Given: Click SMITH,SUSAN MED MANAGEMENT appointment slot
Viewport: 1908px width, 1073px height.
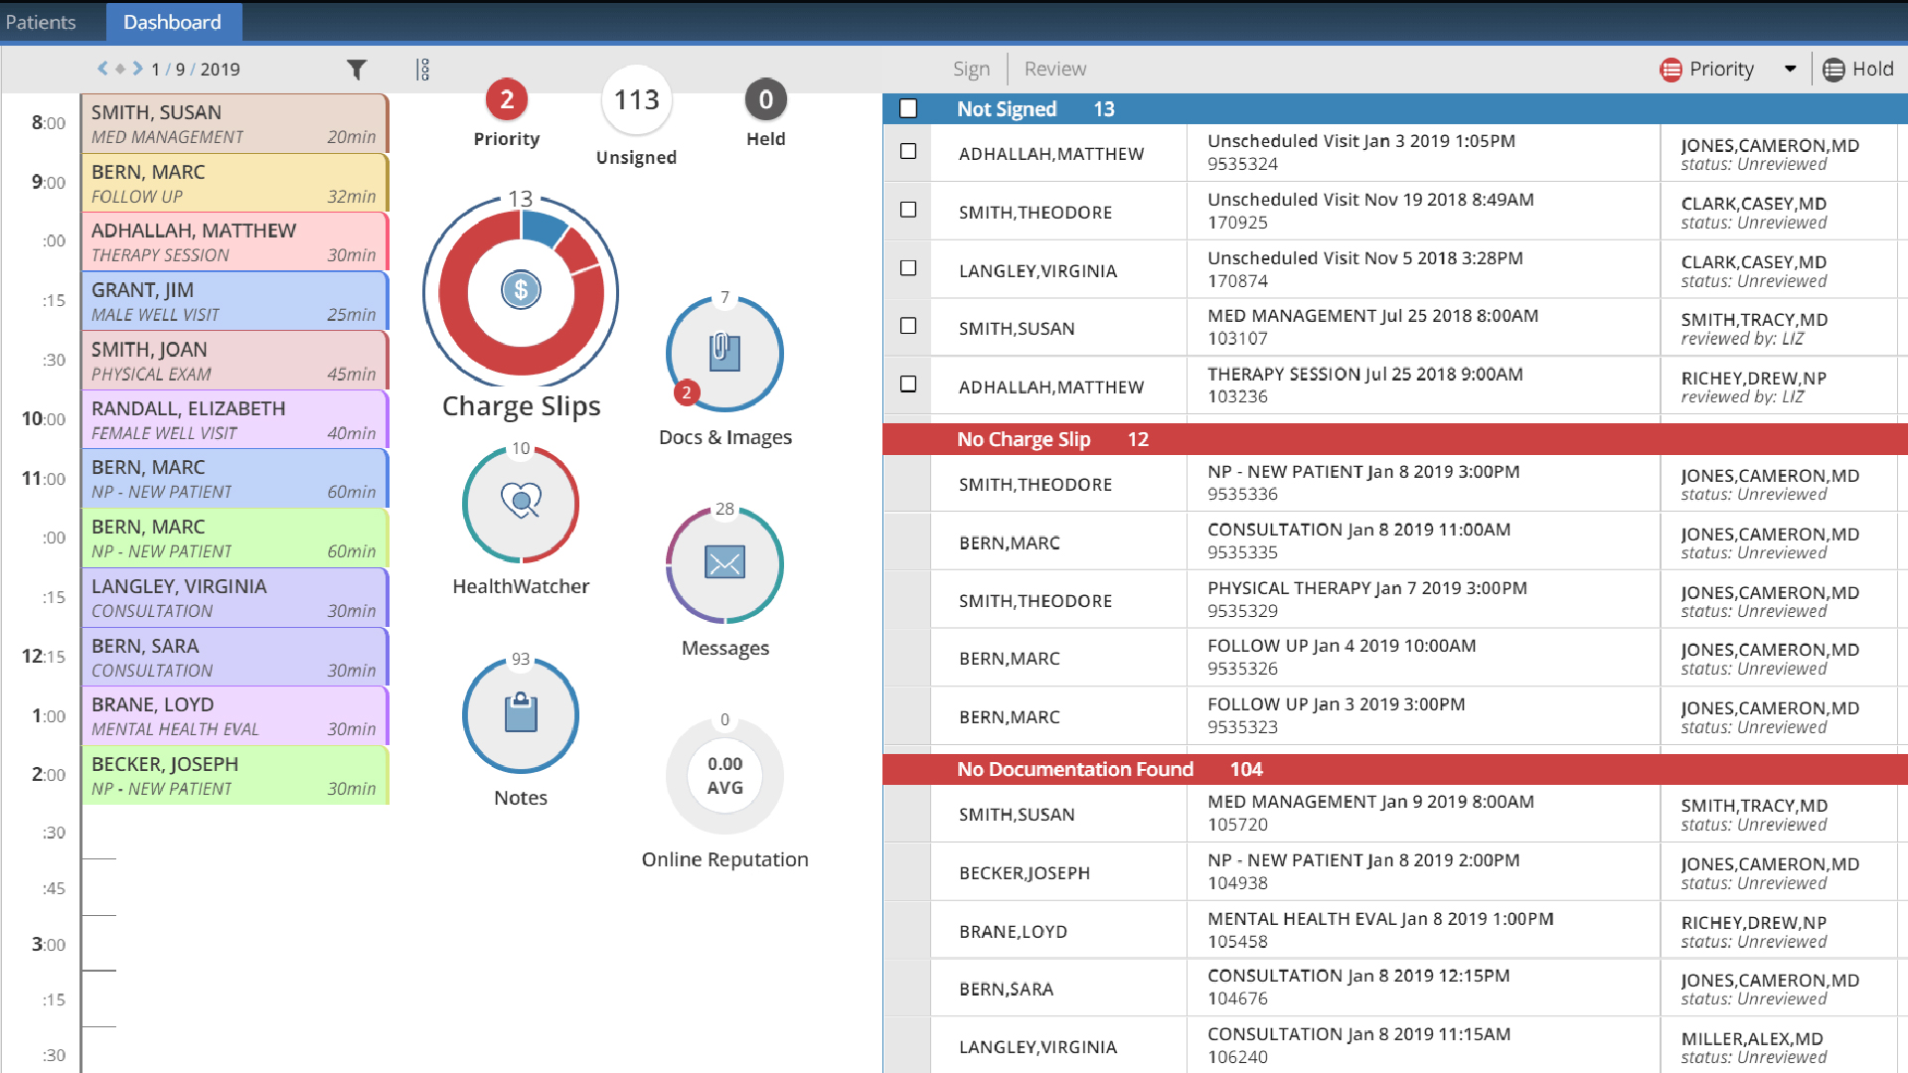Looking at the screenshot, I should pyautogui.click(x=236, y=123).
